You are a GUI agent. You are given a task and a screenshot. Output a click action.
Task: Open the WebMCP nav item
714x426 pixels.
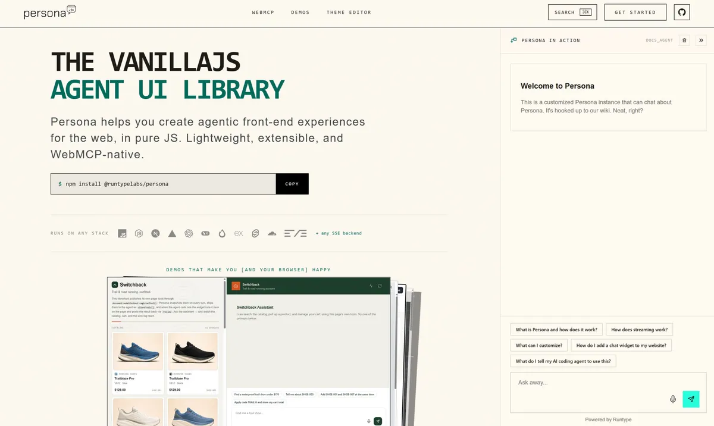pyautogui.click(x=263, y=12)
